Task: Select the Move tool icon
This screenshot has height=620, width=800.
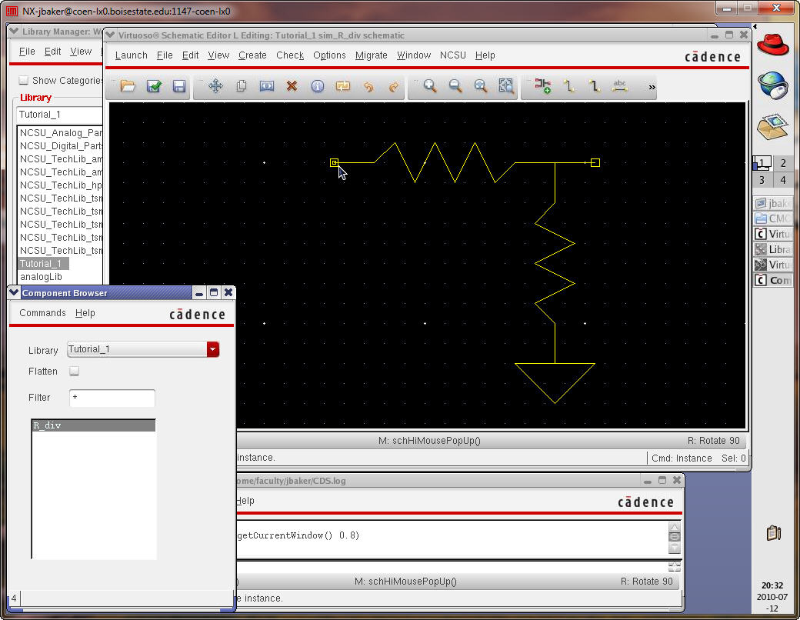Action: coord(215,86)
